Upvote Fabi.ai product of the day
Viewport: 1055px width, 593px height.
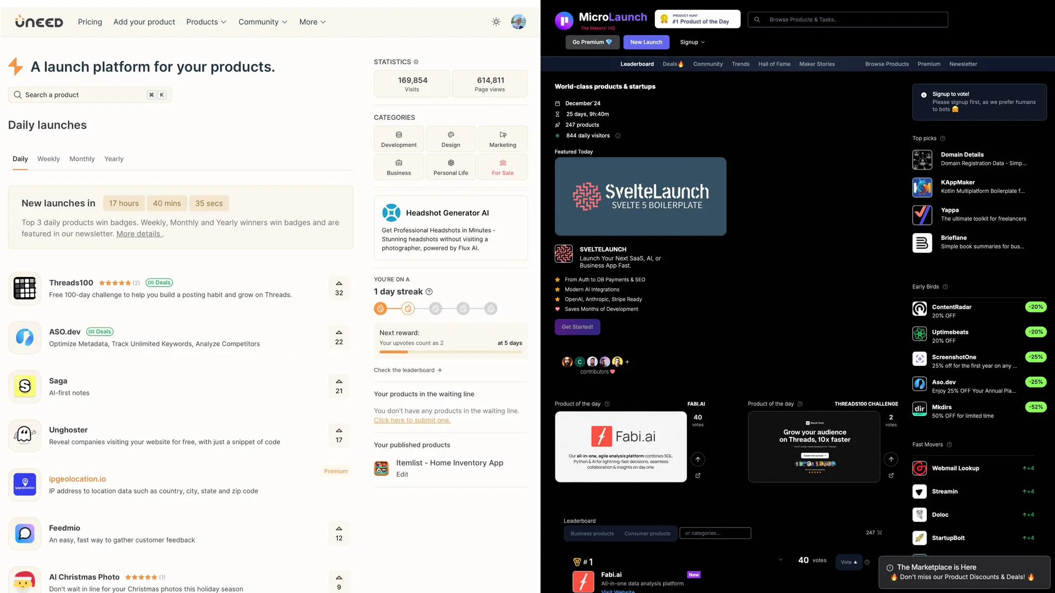697,459
